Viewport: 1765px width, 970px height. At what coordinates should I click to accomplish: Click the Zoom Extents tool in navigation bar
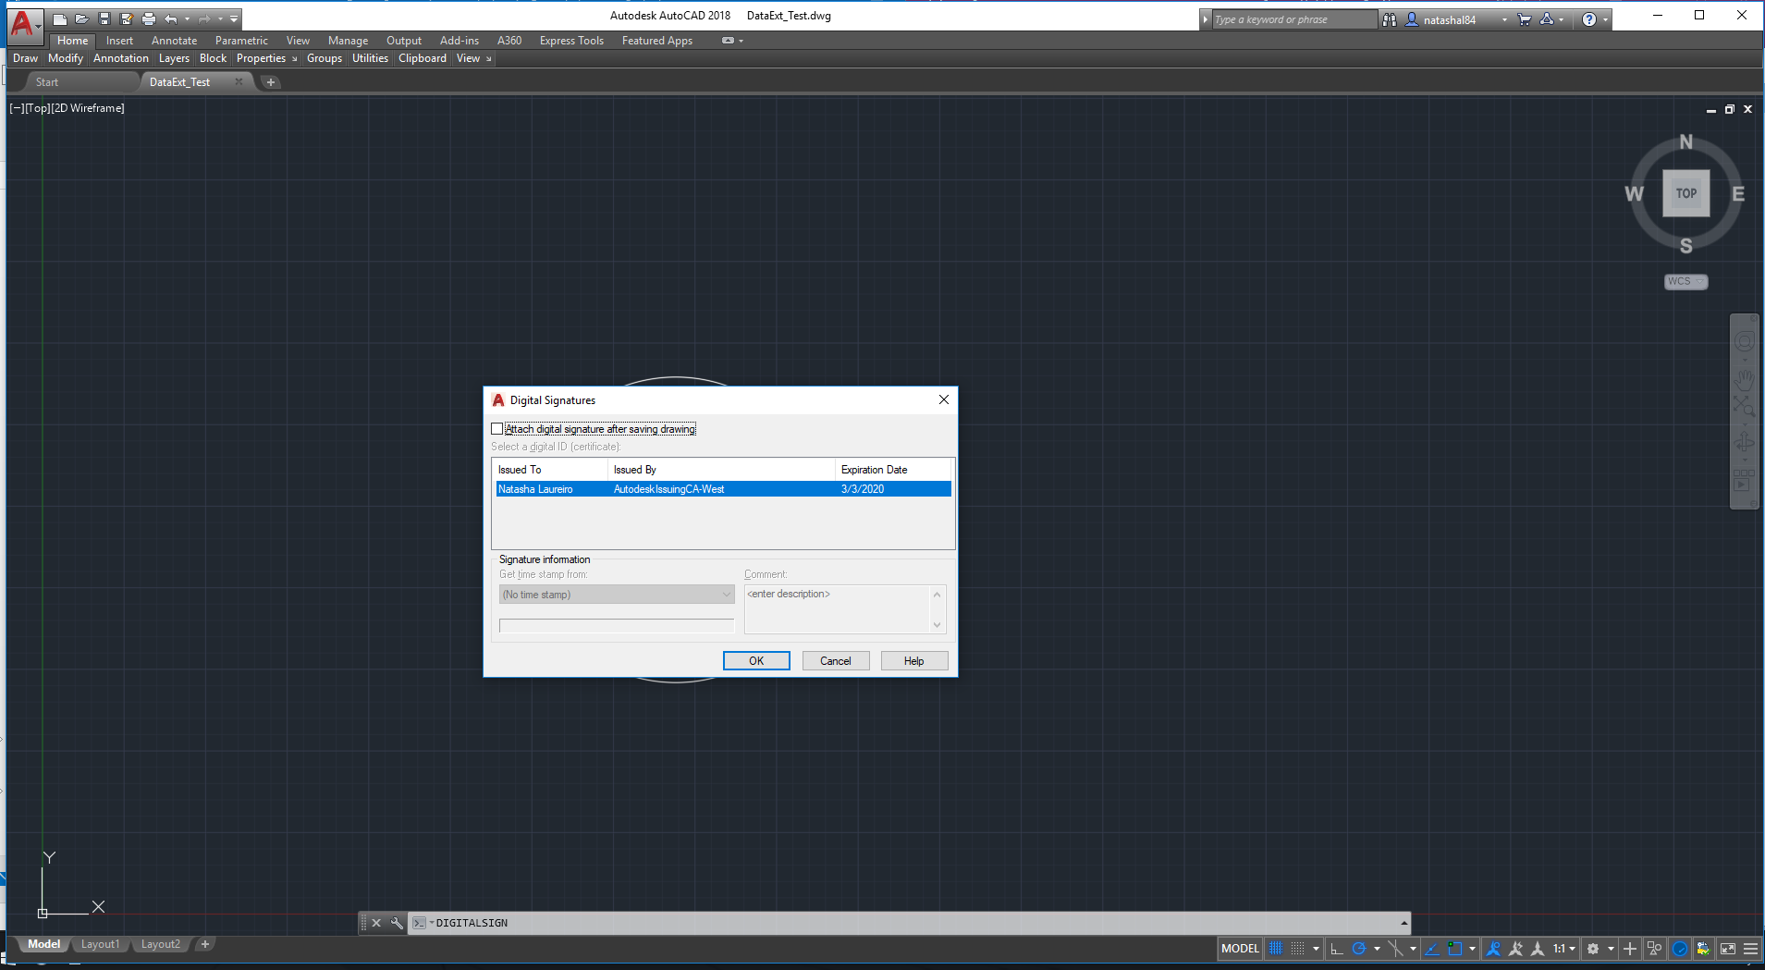1744,407
